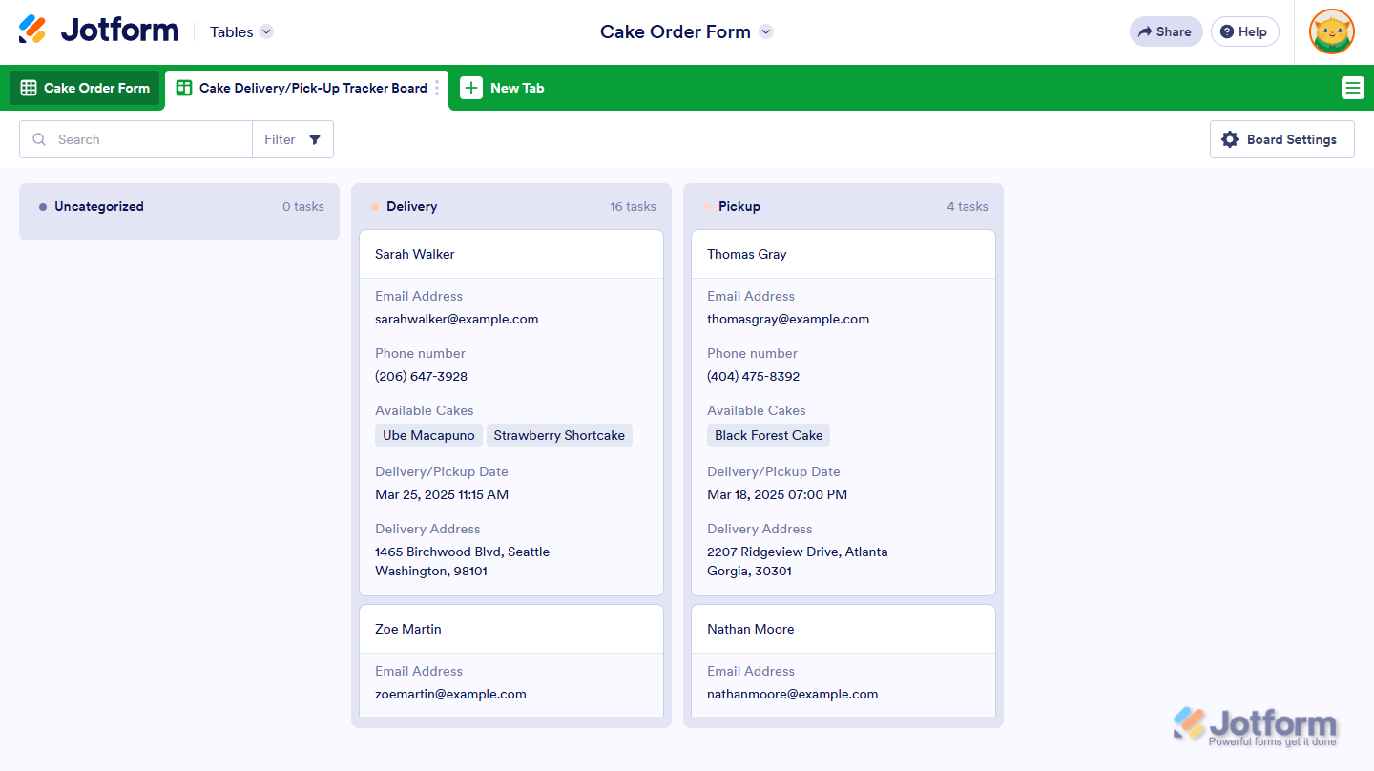This screenshot has height=771, width=1374.
Task: Select Cake Delivery/Pick-Up Tracker Board tab
Action: pyautogui.click(x=303, y=88)
